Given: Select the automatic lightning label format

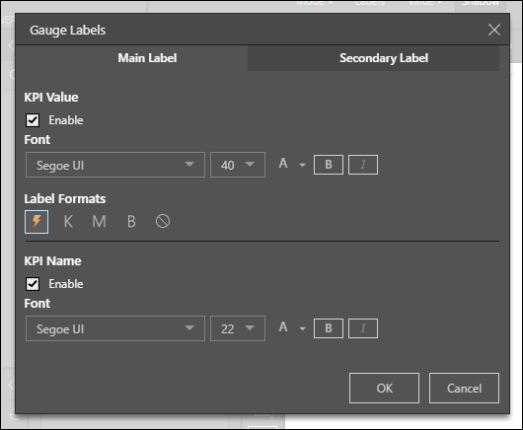Looking at the screenshot, I should pos(37,222).
